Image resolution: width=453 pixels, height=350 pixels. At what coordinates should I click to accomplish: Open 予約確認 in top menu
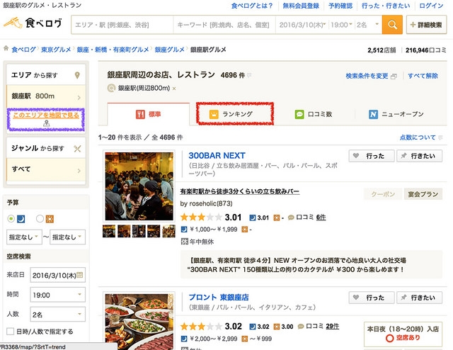pos(340,6)
